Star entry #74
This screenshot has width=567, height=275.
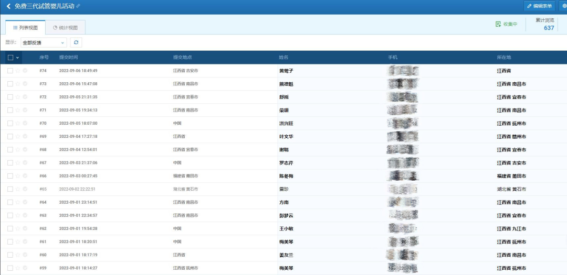(x=18, y=71)
